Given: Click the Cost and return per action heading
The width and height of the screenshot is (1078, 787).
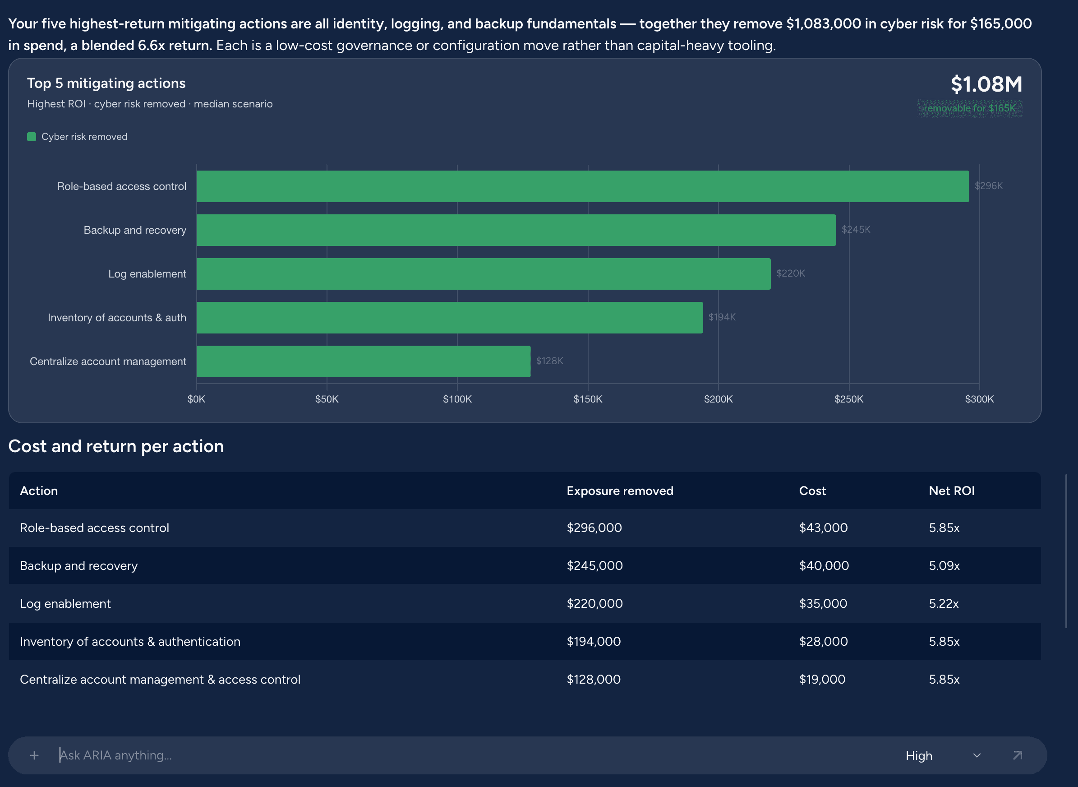Looking at the screenshot, I should 116,446.
